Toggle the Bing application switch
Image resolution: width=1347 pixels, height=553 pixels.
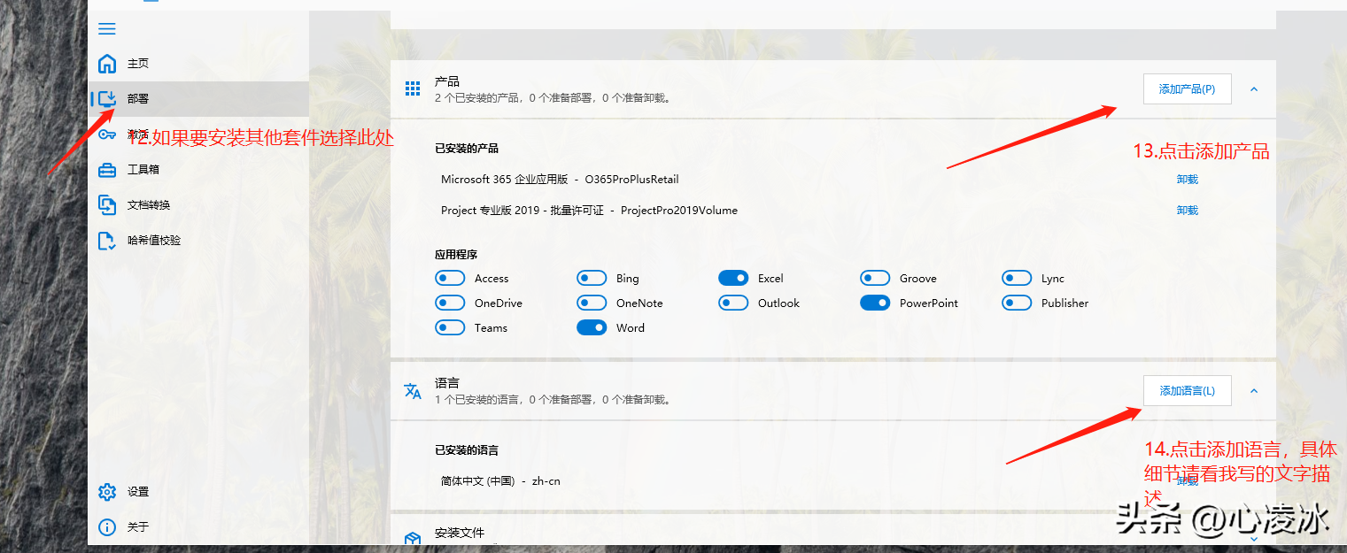click(x=592, y=279)
